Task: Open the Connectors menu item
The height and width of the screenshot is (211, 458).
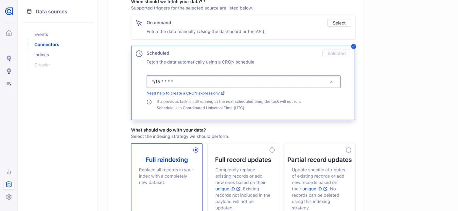Action: coord(47,44)
